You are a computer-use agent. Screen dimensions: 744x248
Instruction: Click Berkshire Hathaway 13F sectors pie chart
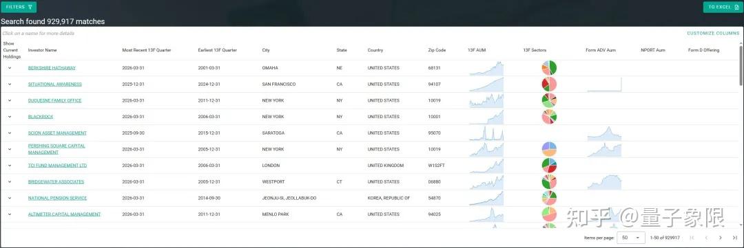pos(549,68)
